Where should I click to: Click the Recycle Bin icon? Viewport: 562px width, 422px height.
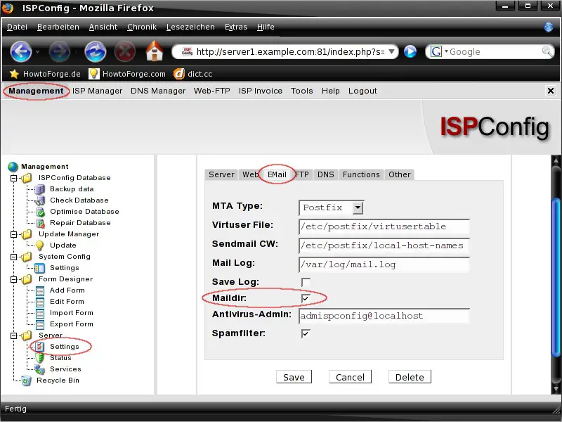pos(26,381)
